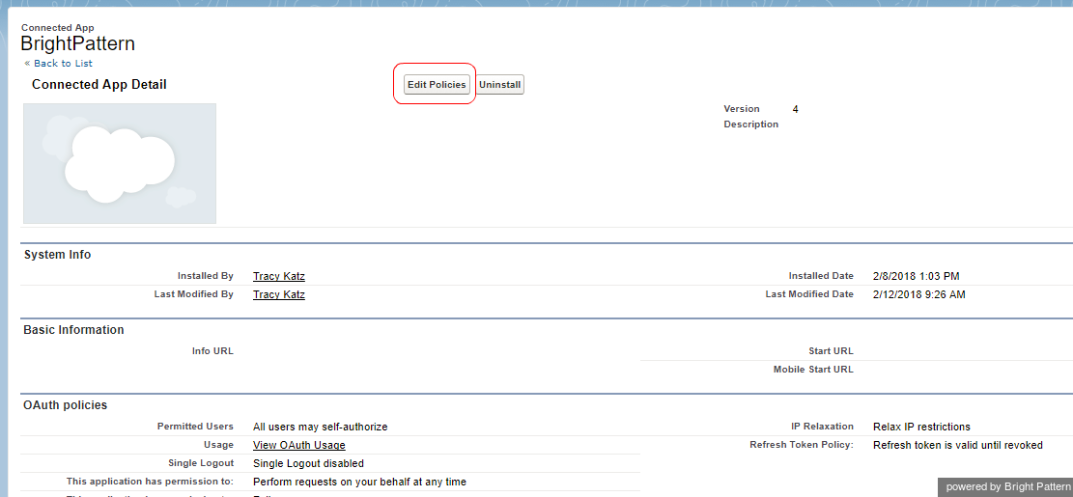Select the Version value 4
Image resolution: width=1073 pixels, height=497 pixels.
click(795, 109)
